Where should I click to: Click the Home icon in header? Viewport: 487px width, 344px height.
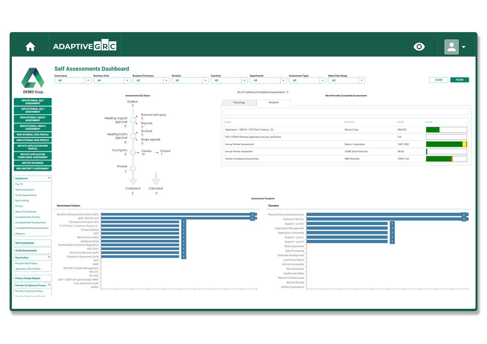(x=30, y=47)
